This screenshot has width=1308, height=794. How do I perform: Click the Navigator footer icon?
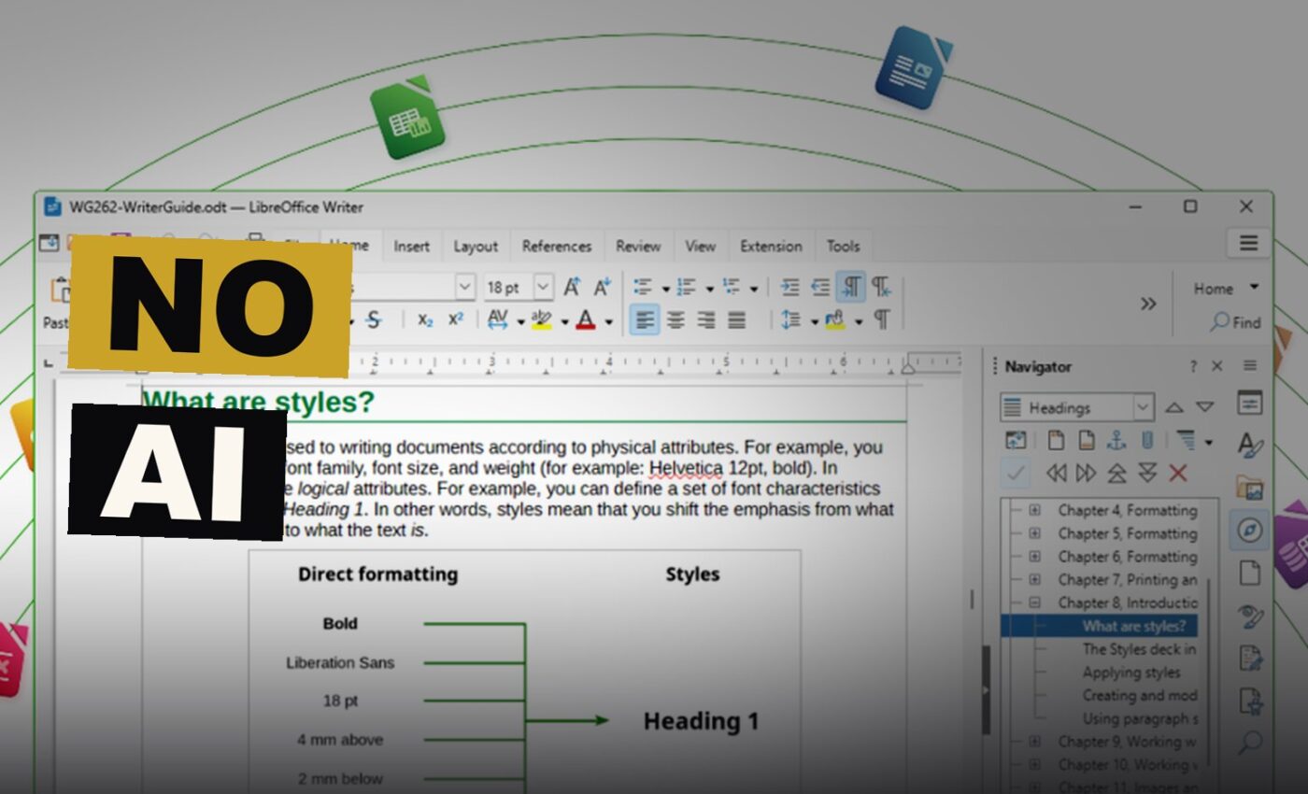(1087, 441)
